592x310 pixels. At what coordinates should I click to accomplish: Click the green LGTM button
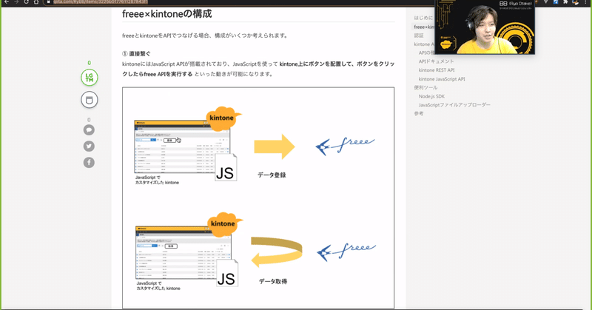pos(89,78)
